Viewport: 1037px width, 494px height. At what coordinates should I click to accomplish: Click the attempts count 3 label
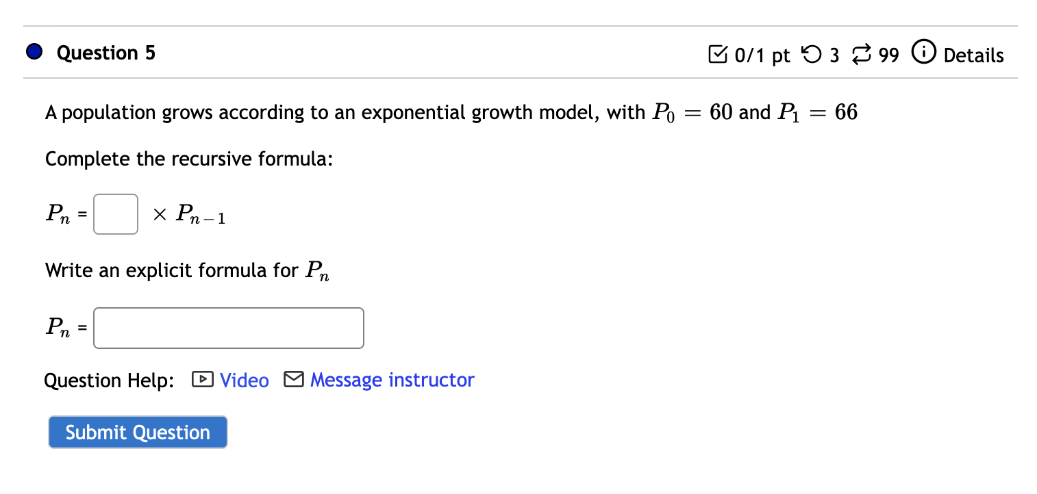(x=835, y=55)
